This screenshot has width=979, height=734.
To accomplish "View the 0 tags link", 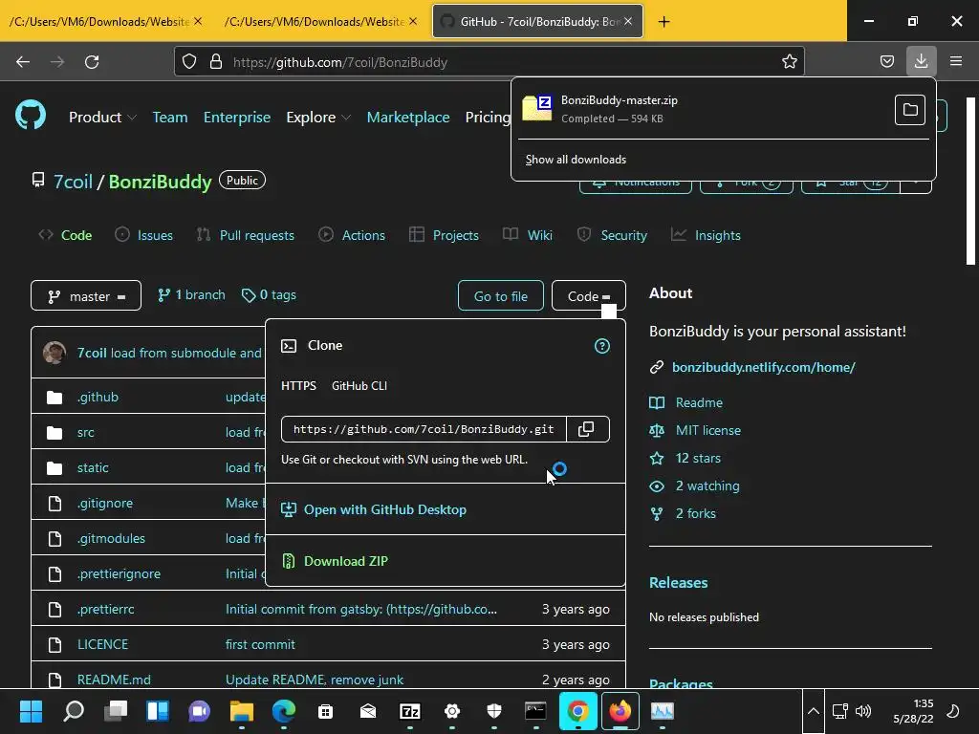I will pyautogui.click(x=269, y=294).
